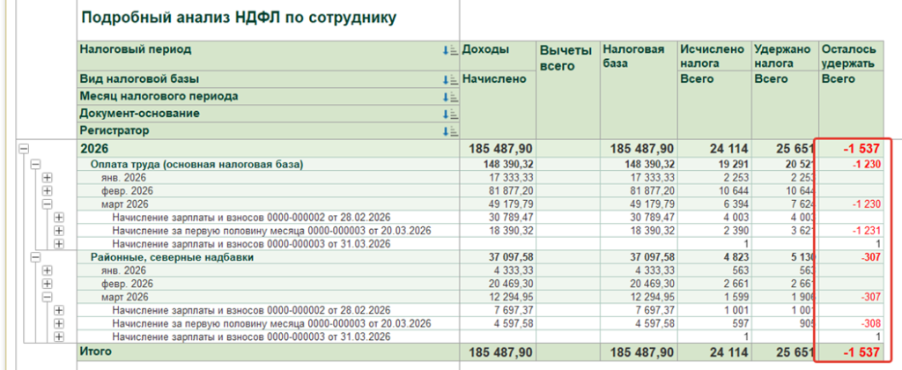
Task: Expand янв. 2026 under Оплата труда
Action: [48, 178]
